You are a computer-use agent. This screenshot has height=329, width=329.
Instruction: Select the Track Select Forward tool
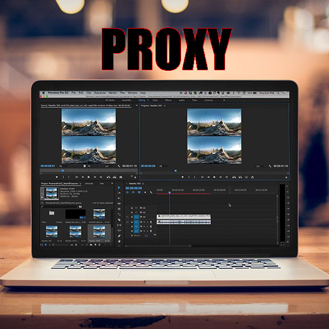(119, 193)
